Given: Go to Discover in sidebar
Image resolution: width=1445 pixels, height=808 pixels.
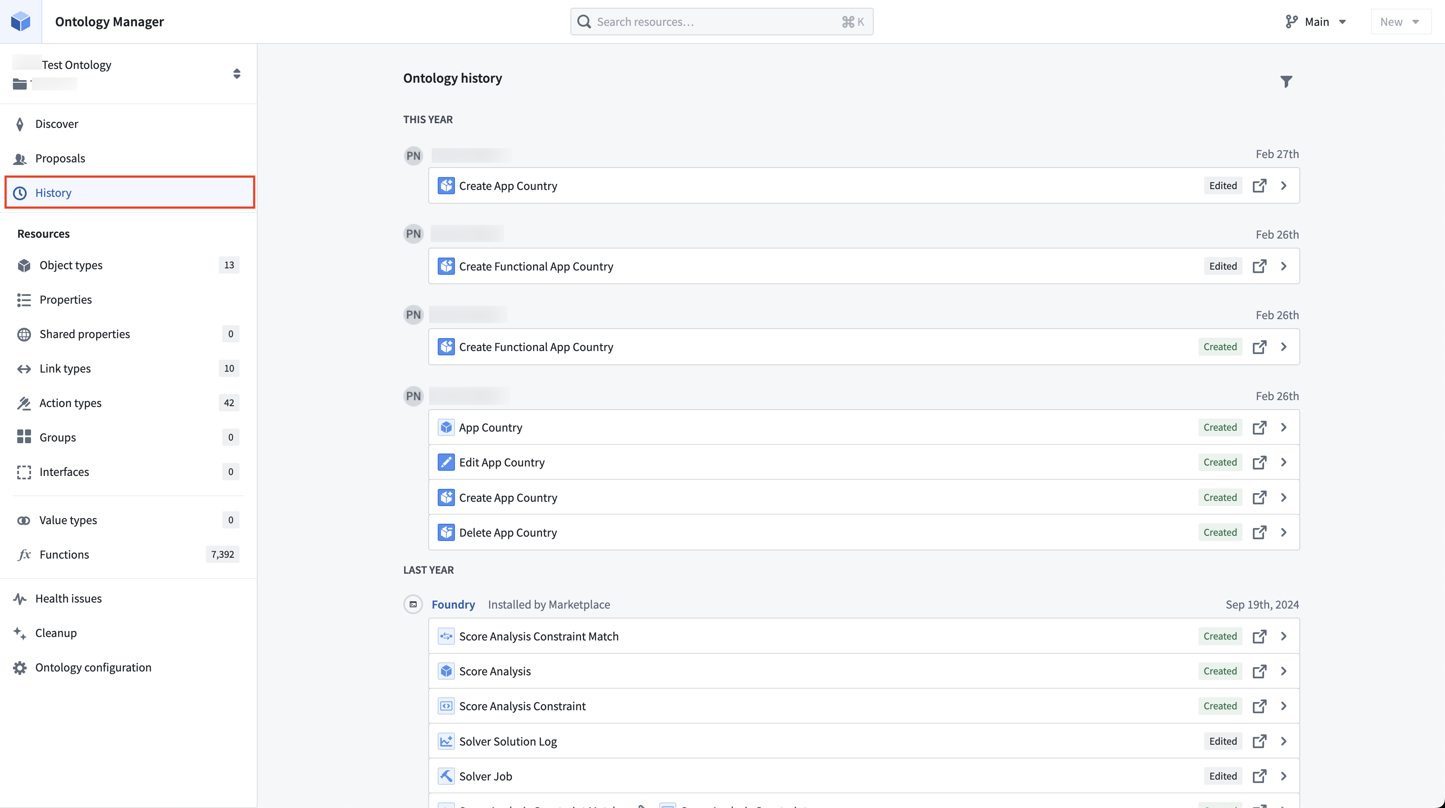Looking at the screenshot, I should pos(128,124).
